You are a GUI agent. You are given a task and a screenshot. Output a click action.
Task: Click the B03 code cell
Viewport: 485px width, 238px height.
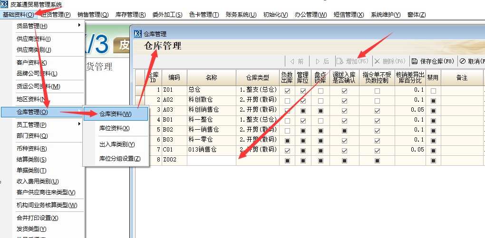[x=174, y=141]
